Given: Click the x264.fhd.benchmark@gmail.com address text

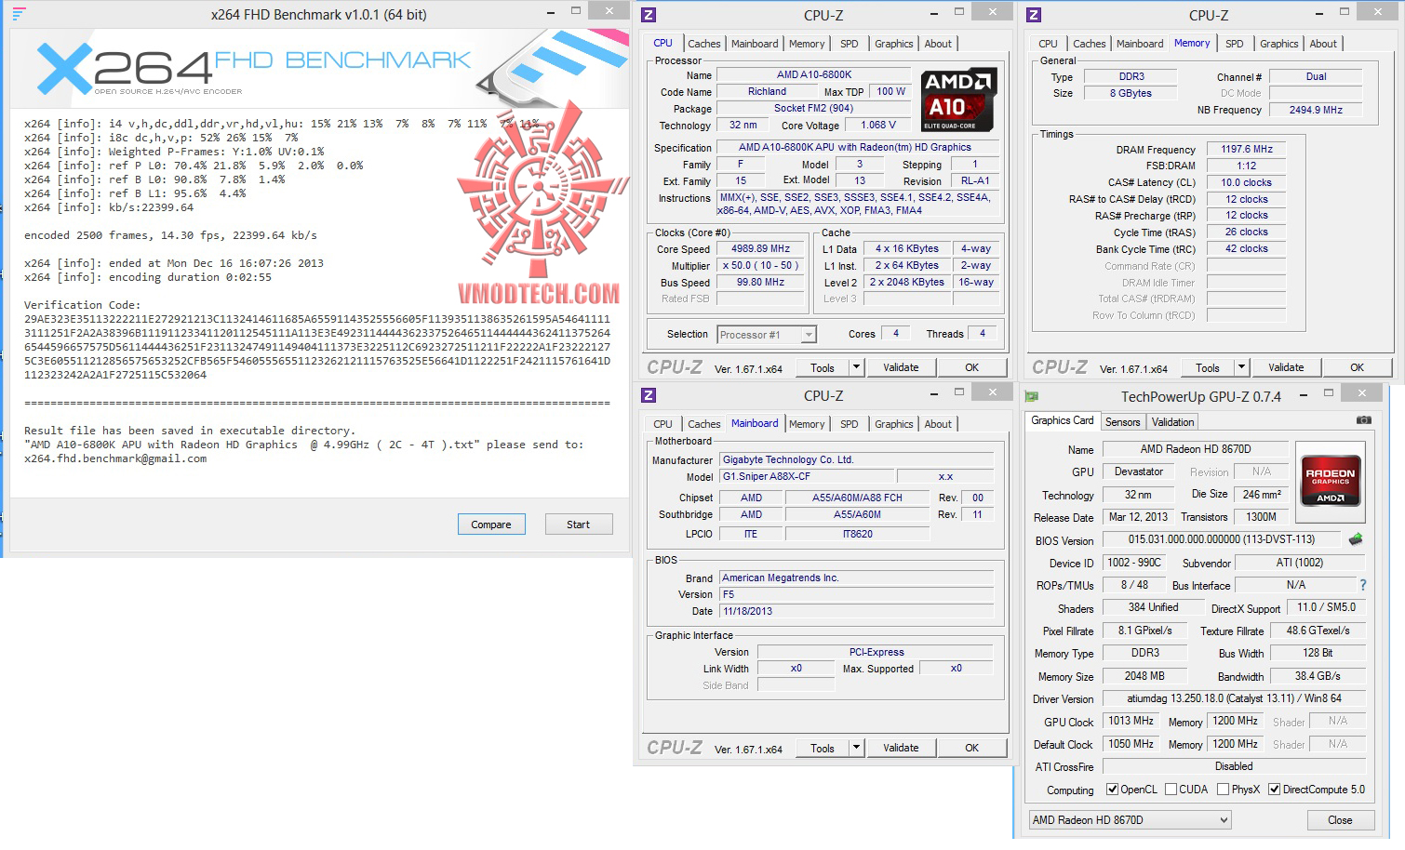Looking at the screenshot, I should 115,458.
